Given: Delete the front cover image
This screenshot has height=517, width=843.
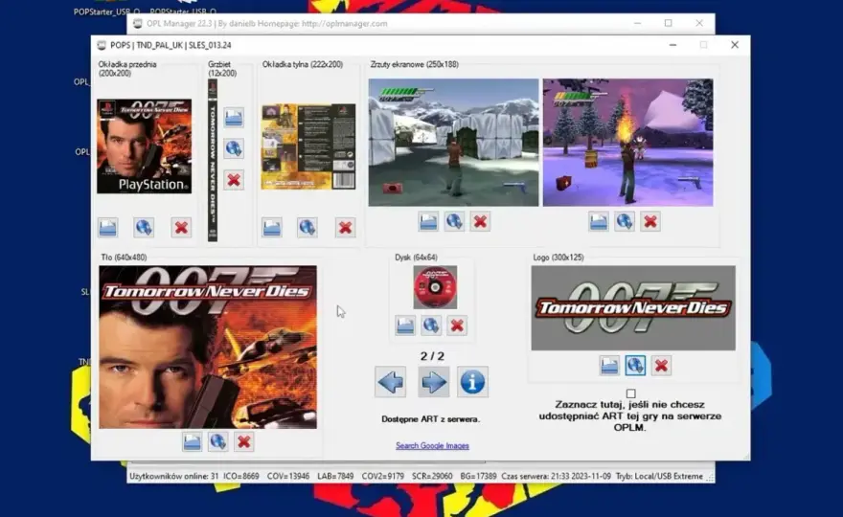Looking at the screenshot, I should pos(181,227).
